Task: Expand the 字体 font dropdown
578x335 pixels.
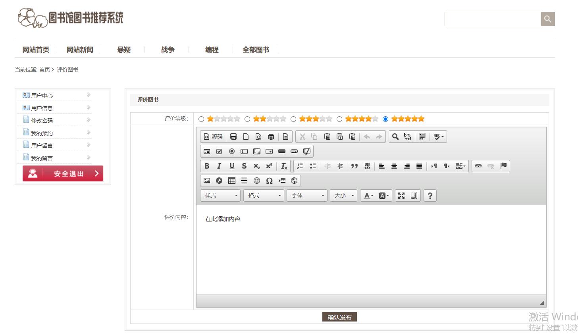Action: (307, 195)
